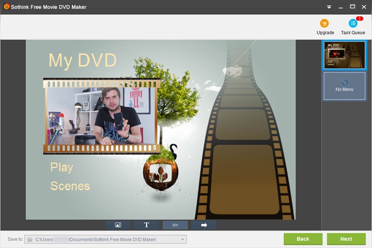Minimize the DVD Maker window

pyautogui.click(x=341, y=7)
